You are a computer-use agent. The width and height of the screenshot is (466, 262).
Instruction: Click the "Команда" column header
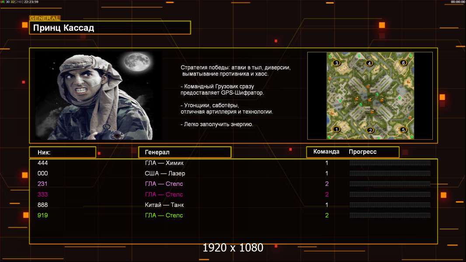[326, 152]
